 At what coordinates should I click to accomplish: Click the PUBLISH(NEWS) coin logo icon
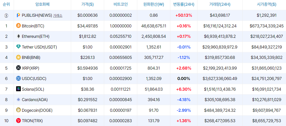18,15
